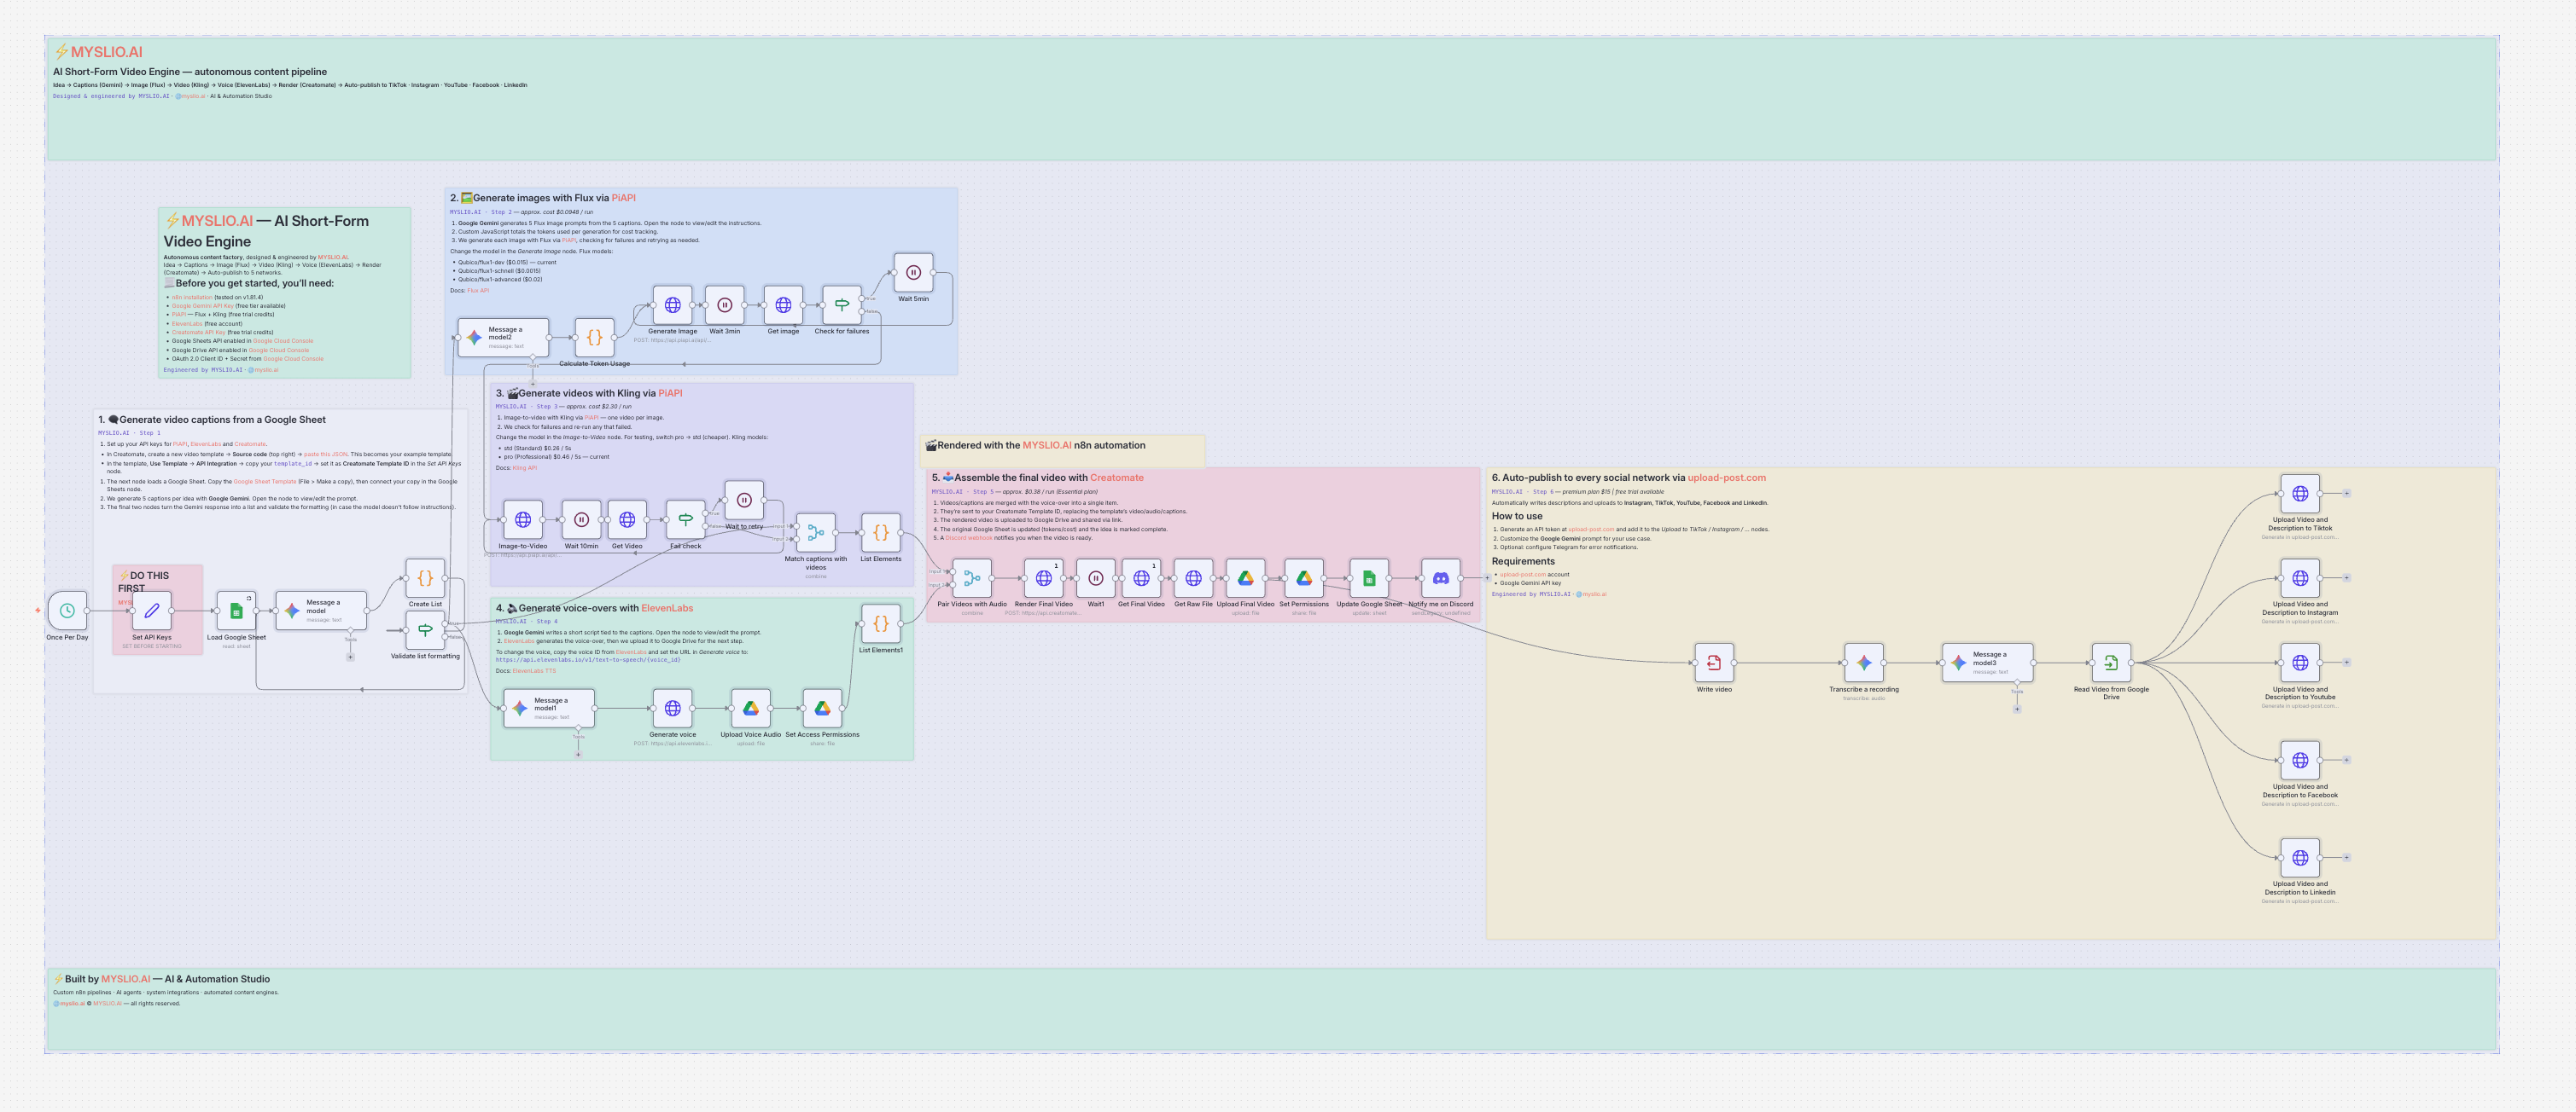Viewport: 2576px width, 1112px height.
Task: Open the Set Access Permissions Drive node
Action: (x=822, y=709)
